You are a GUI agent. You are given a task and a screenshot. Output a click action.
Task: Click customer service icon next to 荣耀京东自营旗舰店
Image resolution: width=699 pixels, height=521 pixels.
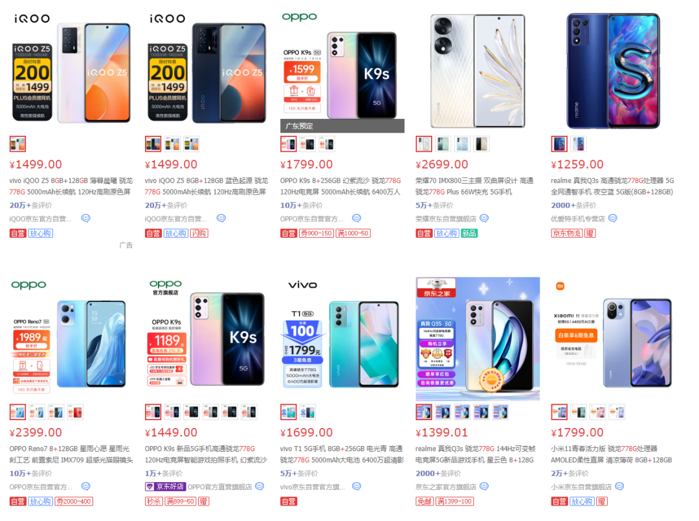484,218
